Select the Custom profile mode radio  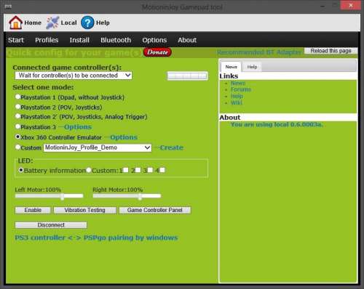pyautogui.click(x=17, y=147)
